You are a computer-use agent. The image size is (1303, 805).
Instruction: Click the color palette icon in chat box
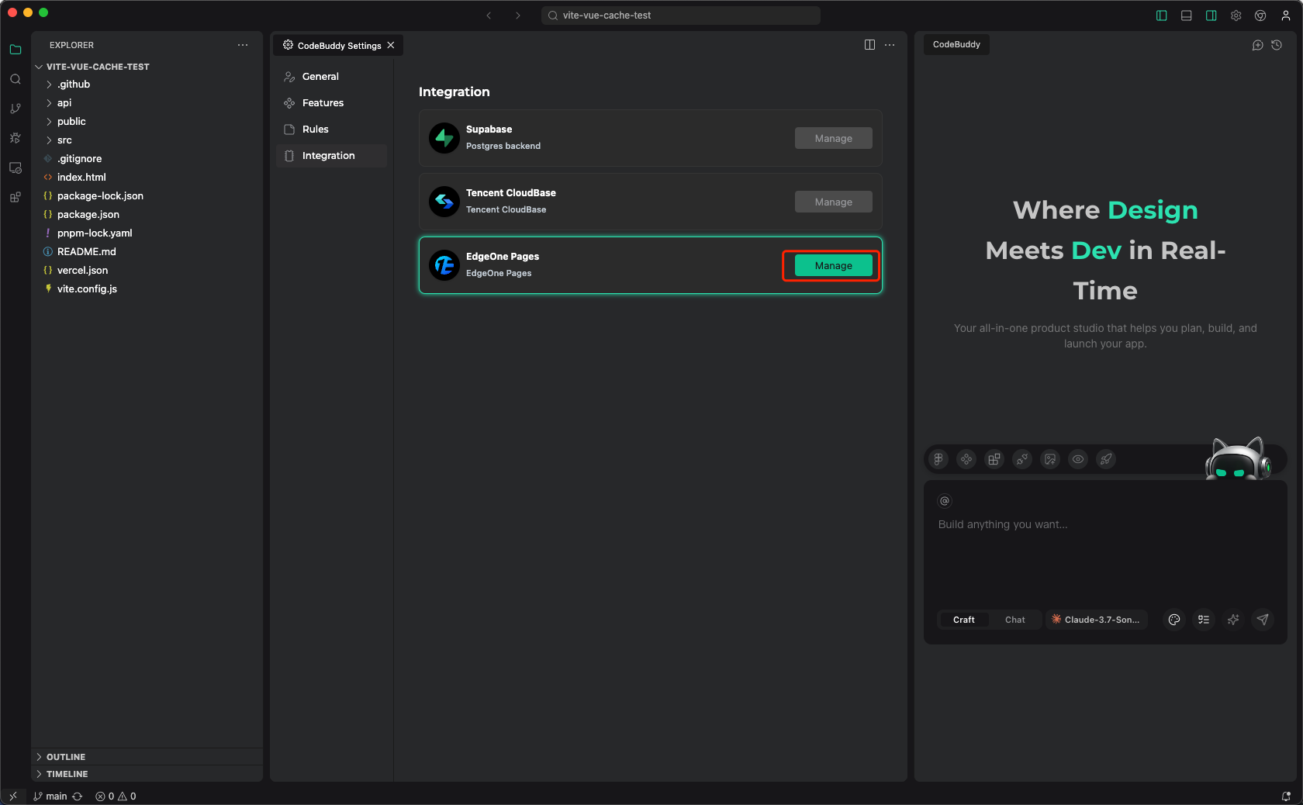point(1174,620)
